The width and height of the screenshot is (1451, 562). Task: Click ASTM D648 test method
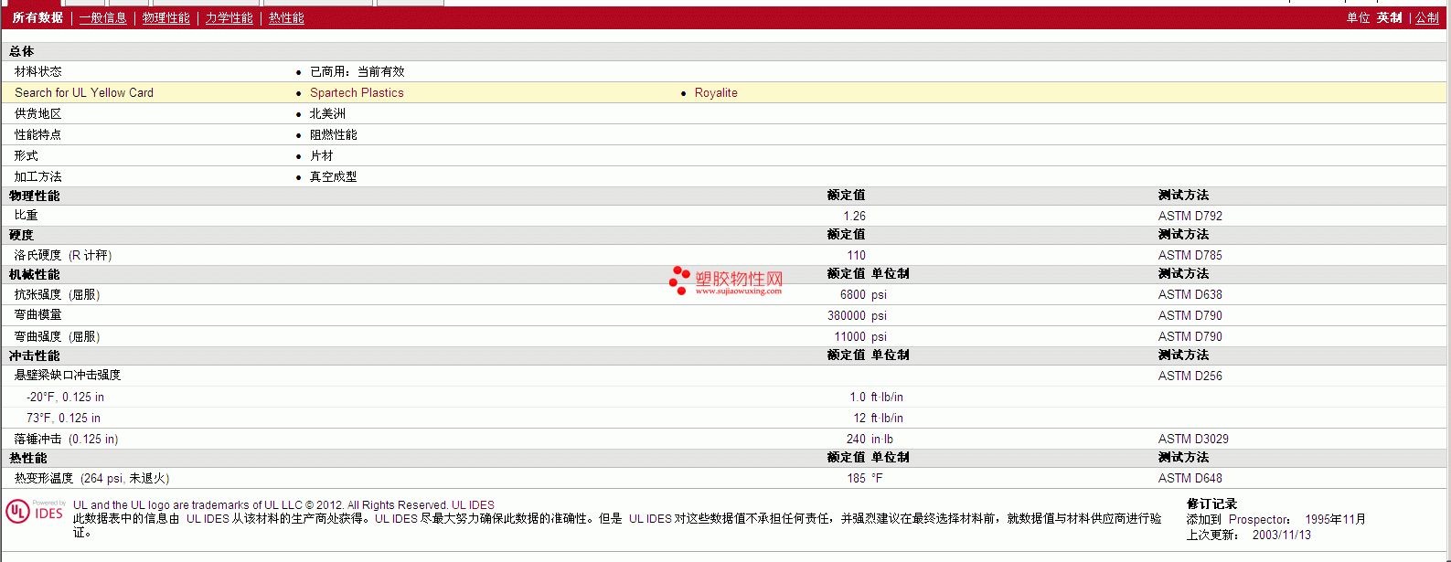(1190, 478)
